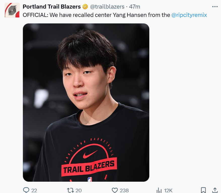Click the 22 replies count
Image resolution: width=221 pixels, height=193 pixels.
pyautogui.click(x=34, y=190)
